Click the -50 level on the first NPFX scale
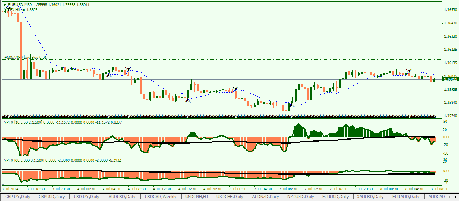Screen dimensions: 459x201 [x=445, y=153]
